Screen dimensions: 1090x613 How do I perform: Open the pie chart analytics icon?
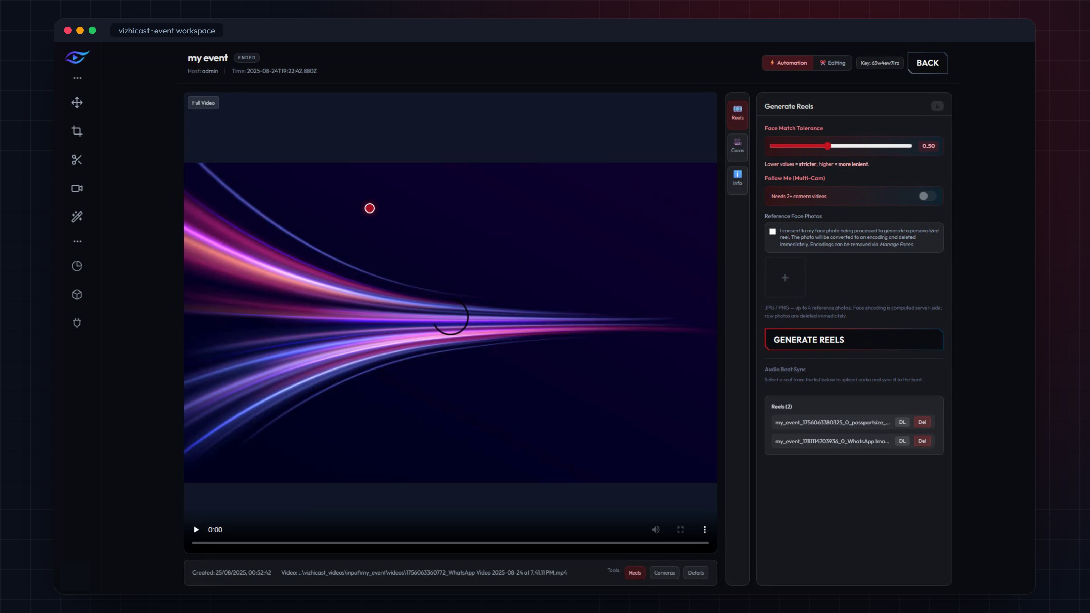(77, 266)
